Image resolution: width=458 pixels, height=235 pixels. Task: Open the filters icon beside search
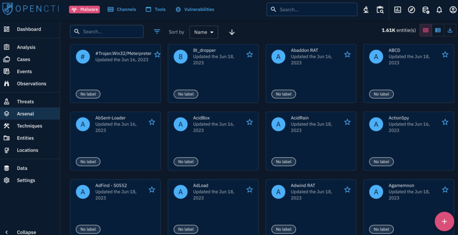157,32
